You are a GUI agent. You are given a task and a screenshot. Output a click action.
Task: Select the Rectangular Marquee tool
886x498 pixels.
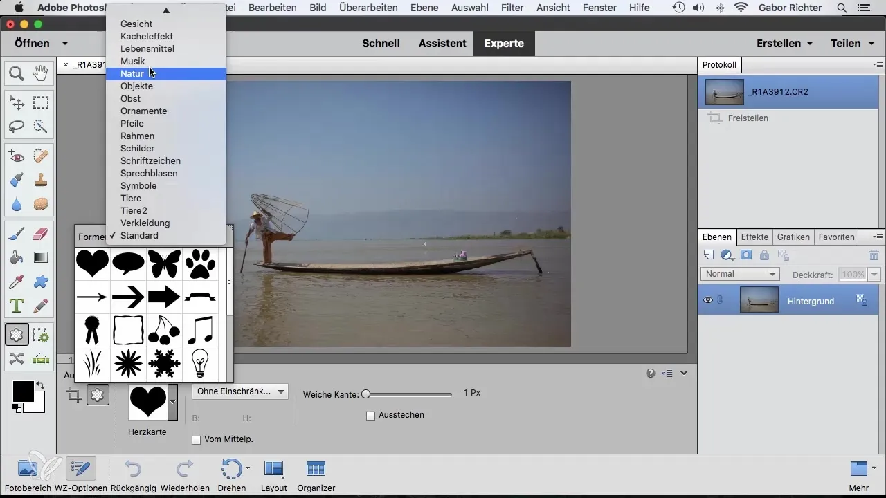pos(41,103)
